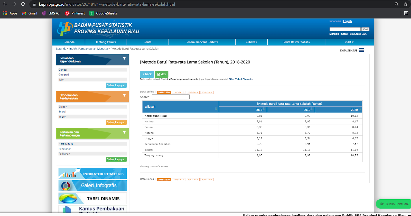
Task: Open the Publikasi menu item
Action: (x=251, y=42)
